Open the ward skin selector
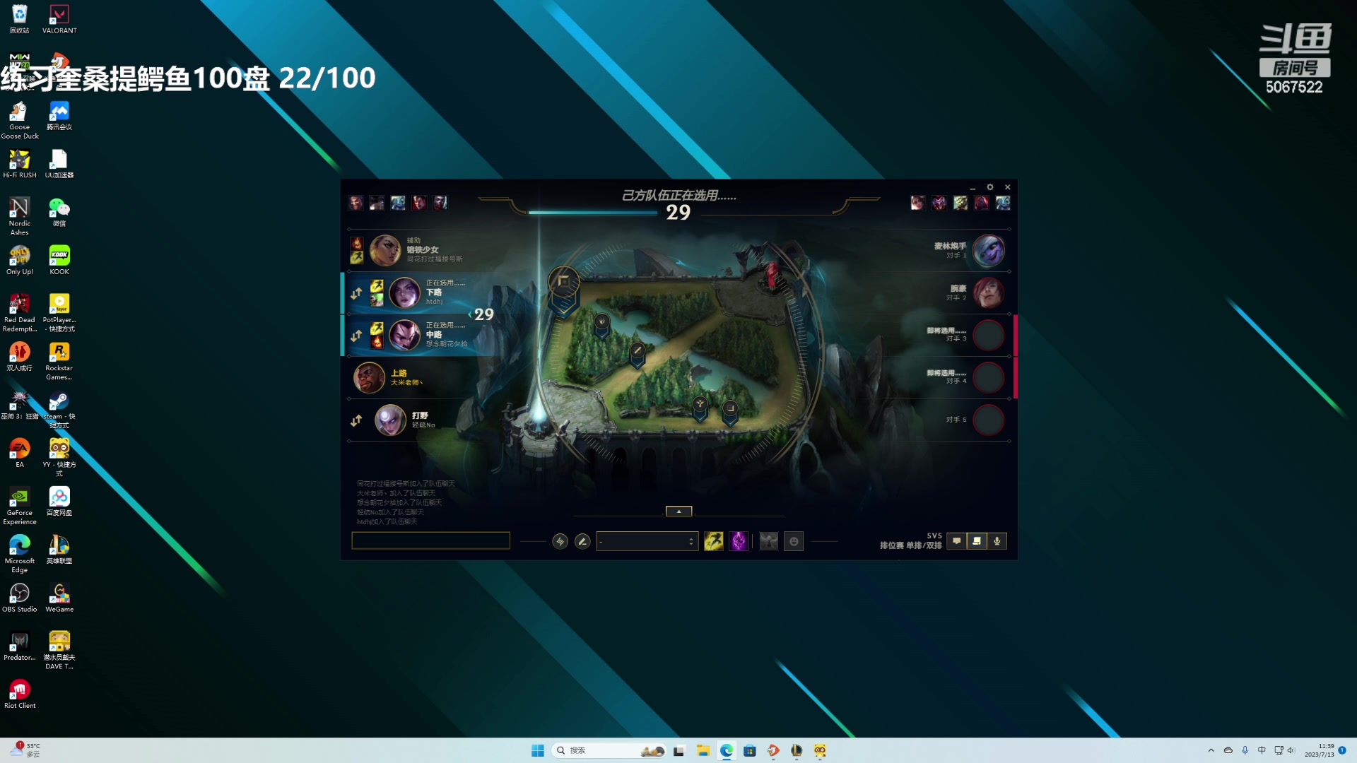This screenshot has width=1357, height=763. point(769,541)
